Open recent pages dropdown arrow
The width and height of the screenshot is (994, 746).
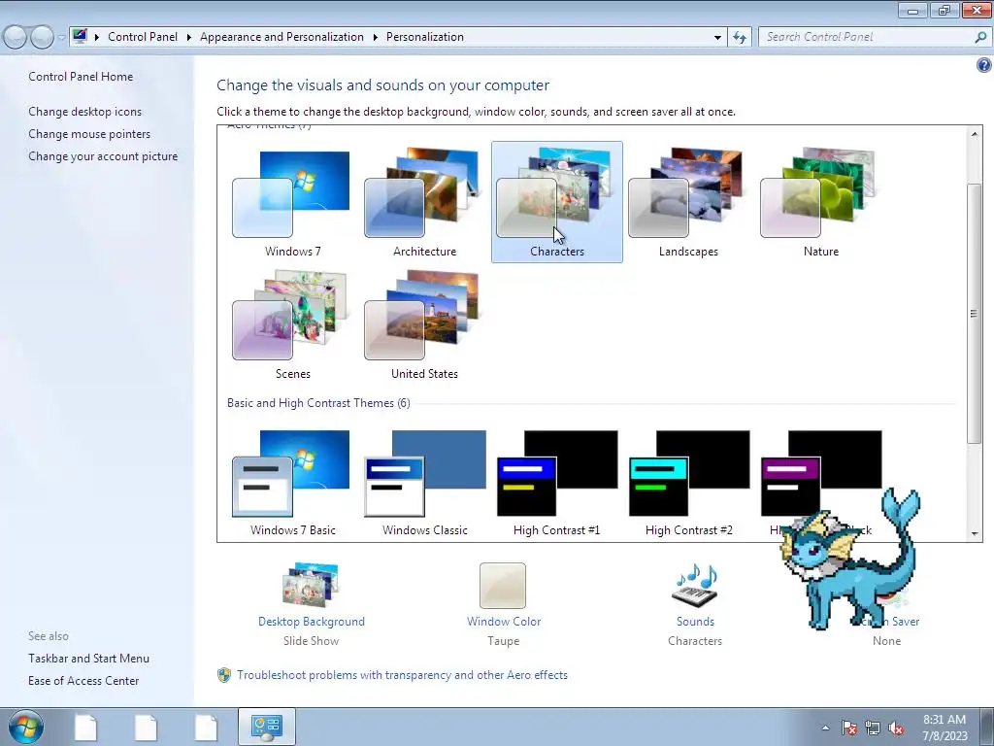point(61,38)
